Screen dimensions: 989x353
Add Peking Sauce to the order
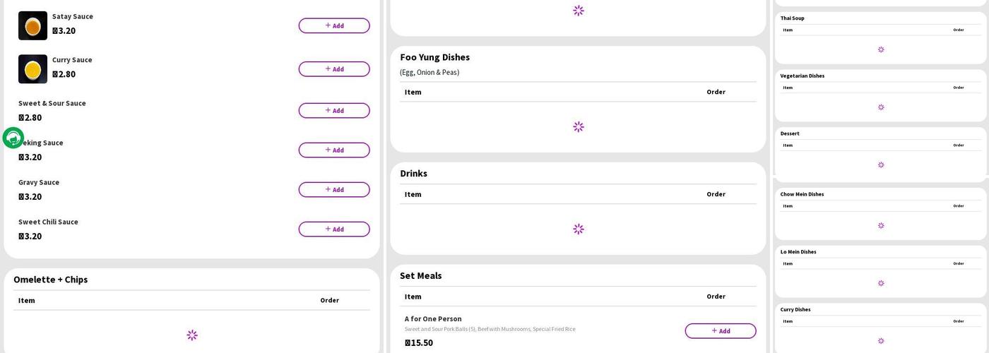333,150
